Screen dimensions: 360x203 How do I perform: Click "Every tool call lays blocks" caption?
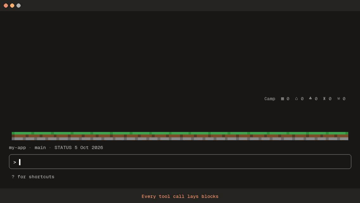click(180, 197)
